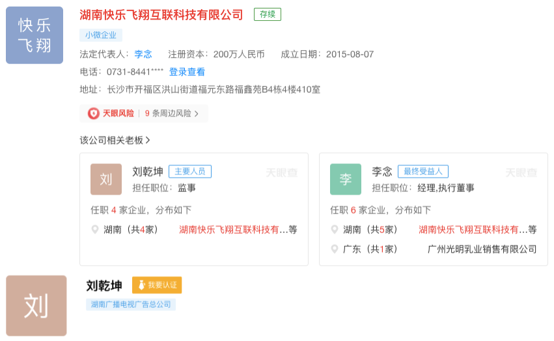Click the 湖南广播电视广告总公司 tag

coord(131,305)
